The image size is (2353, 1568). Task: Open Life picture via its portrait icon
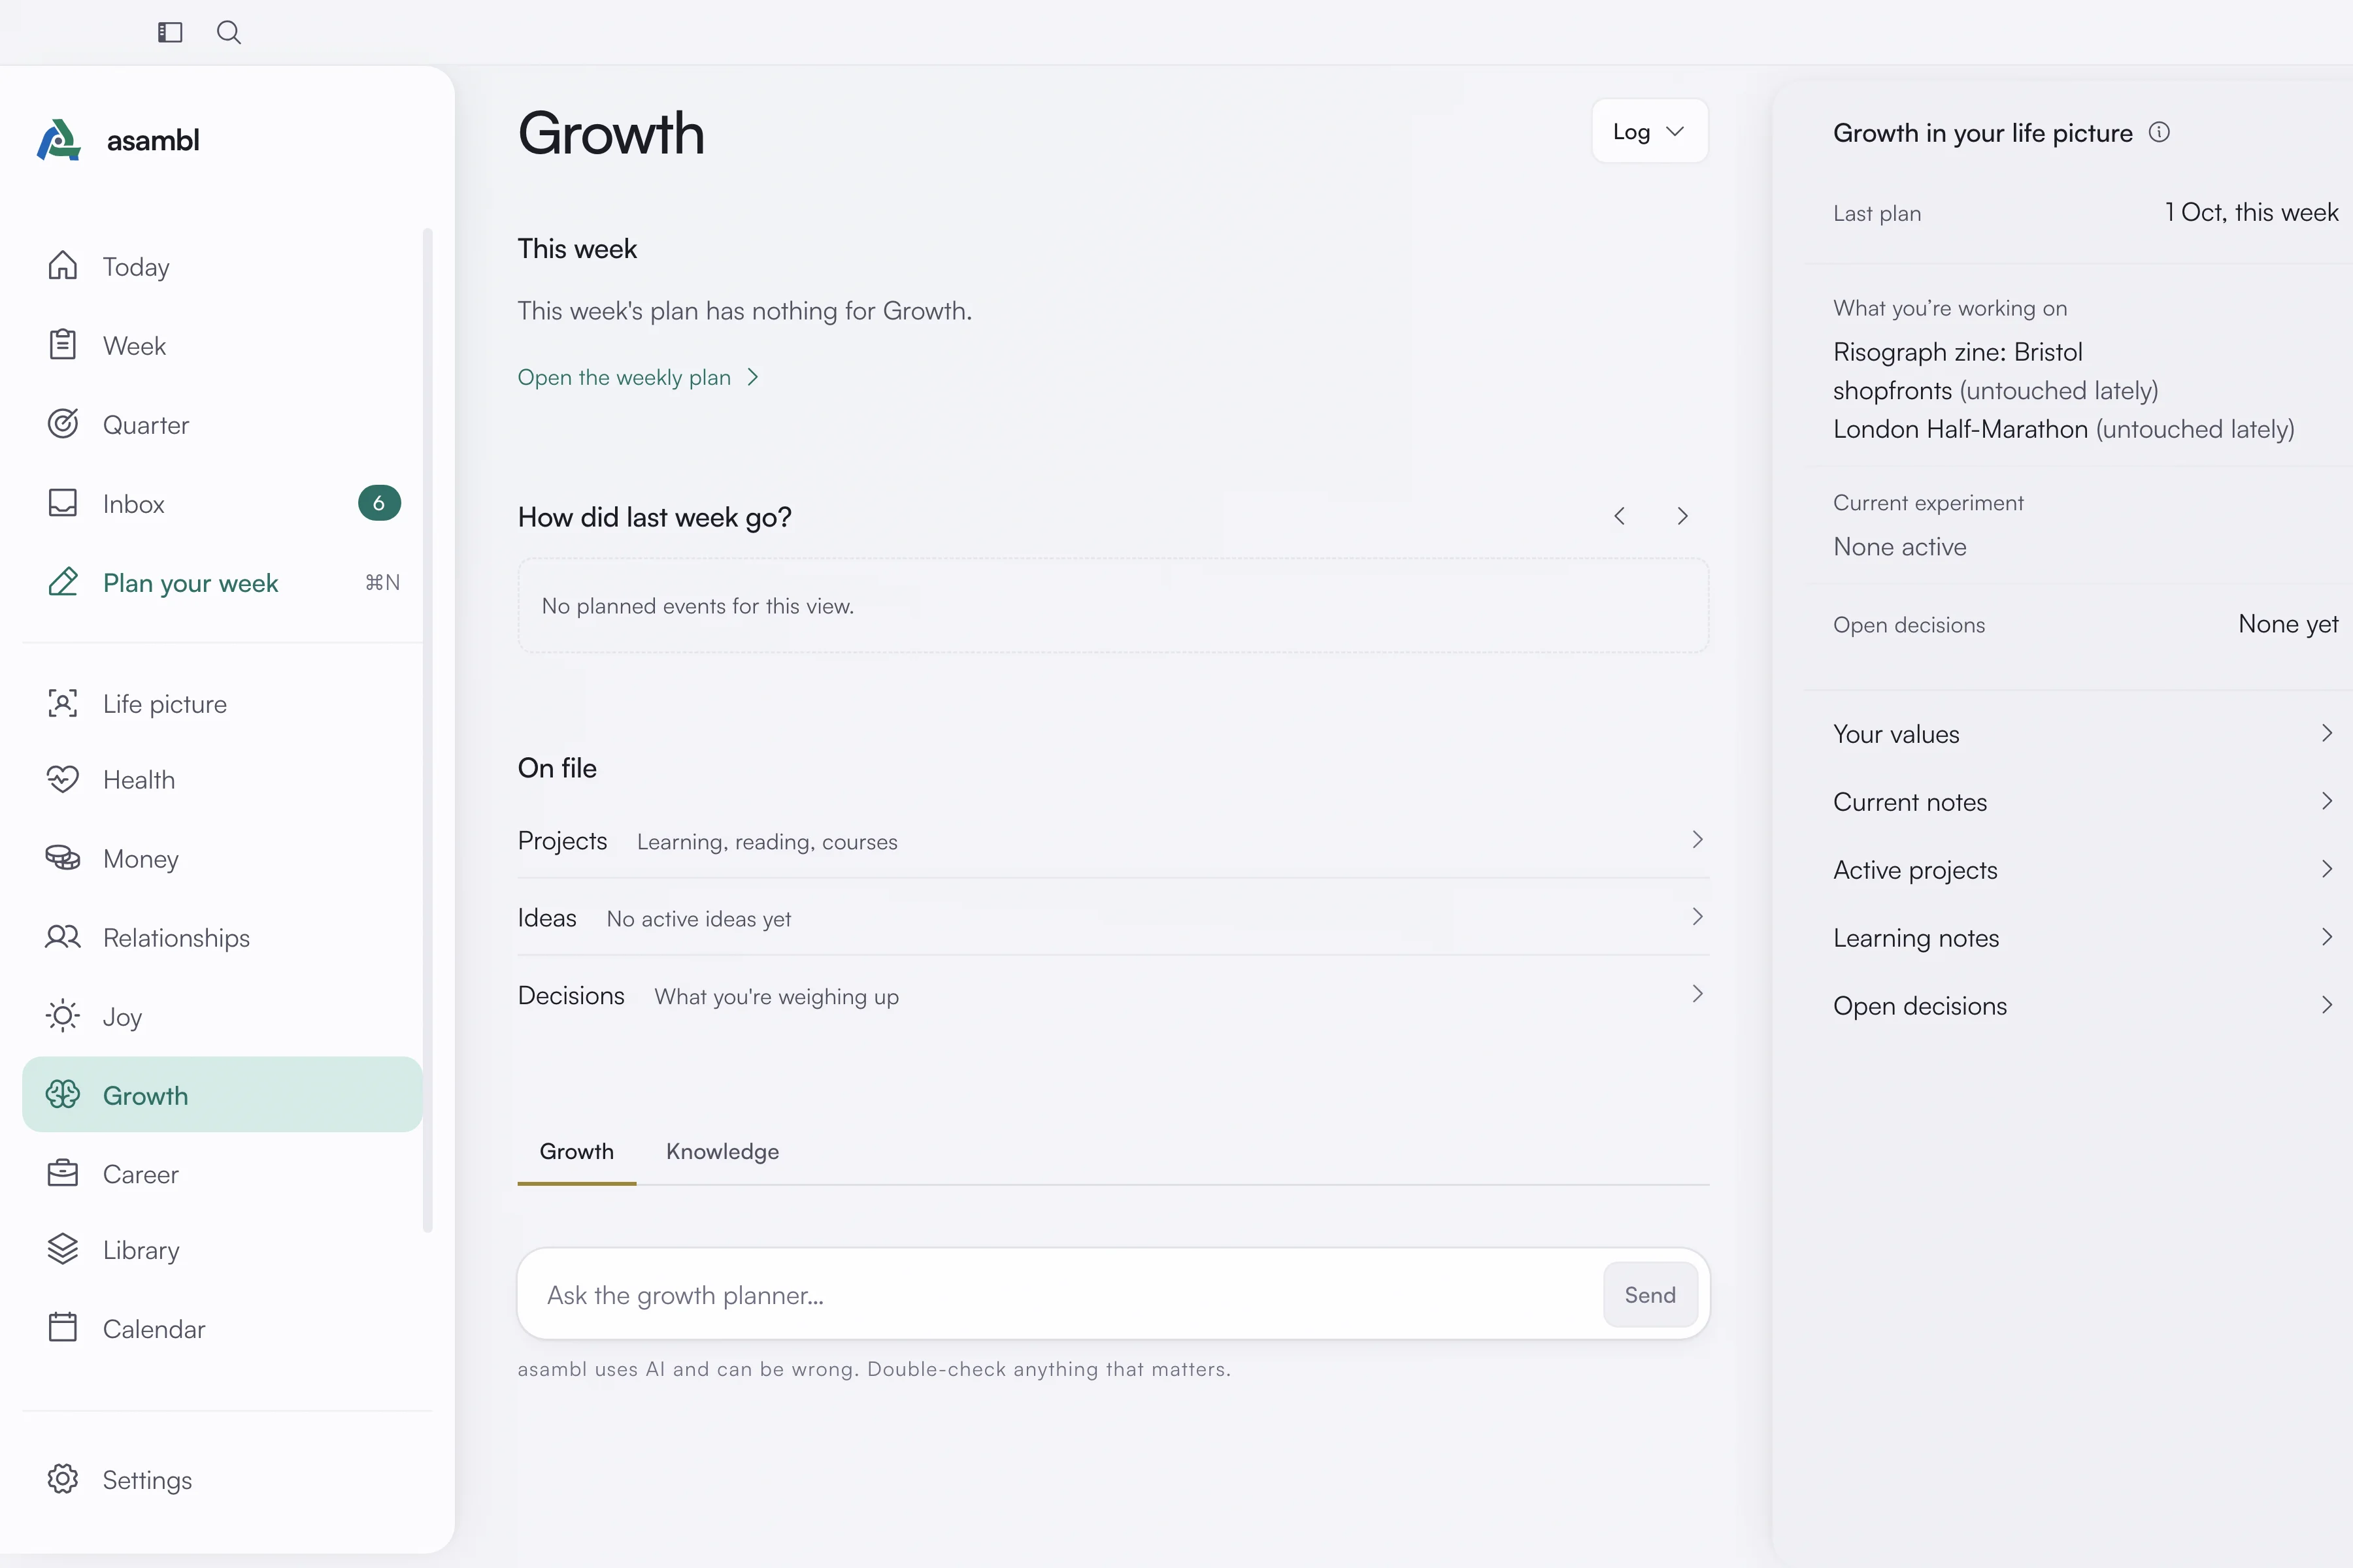pos(63,703)
